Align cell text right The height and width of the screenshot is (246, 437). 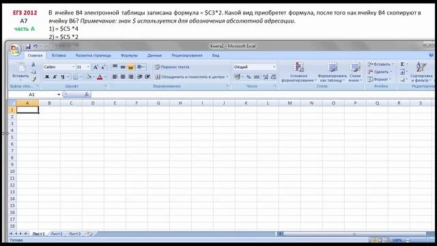(130, 77)
